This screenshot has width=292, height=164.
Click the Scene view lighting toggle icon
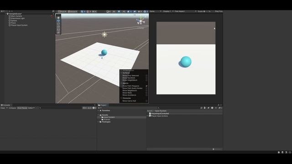click(x=119, y=11)
